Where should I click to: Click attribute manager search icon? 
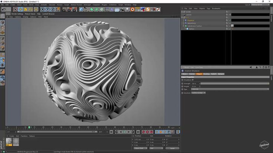(260, 67)
